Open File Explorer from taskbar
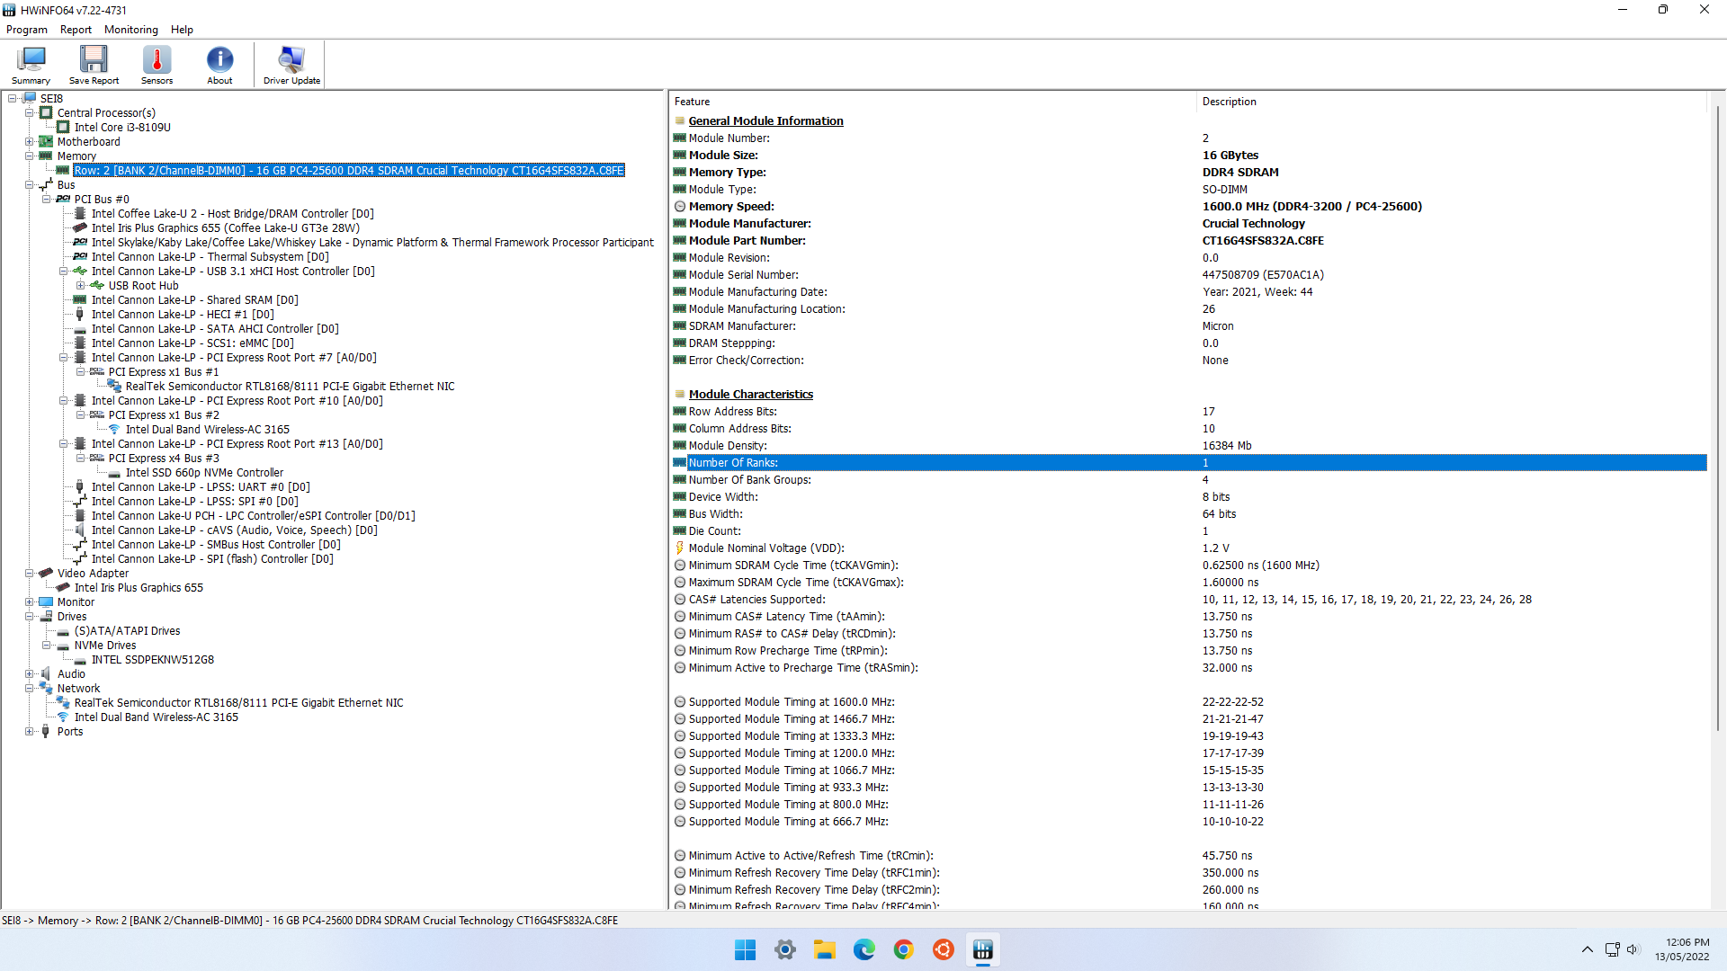The image size is (1727, 971). [825, 950]
